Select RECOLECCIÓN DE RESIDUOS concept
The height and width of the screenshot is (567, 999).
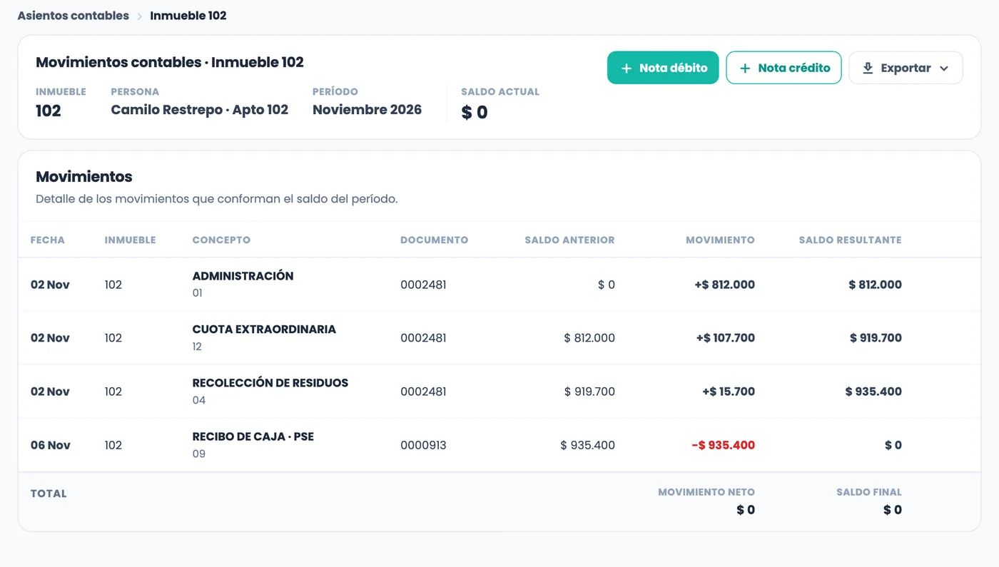pos(270,383)
